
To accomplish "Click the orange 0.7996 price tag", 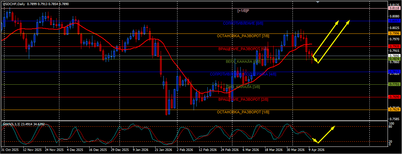I will [x=395, y=33].
